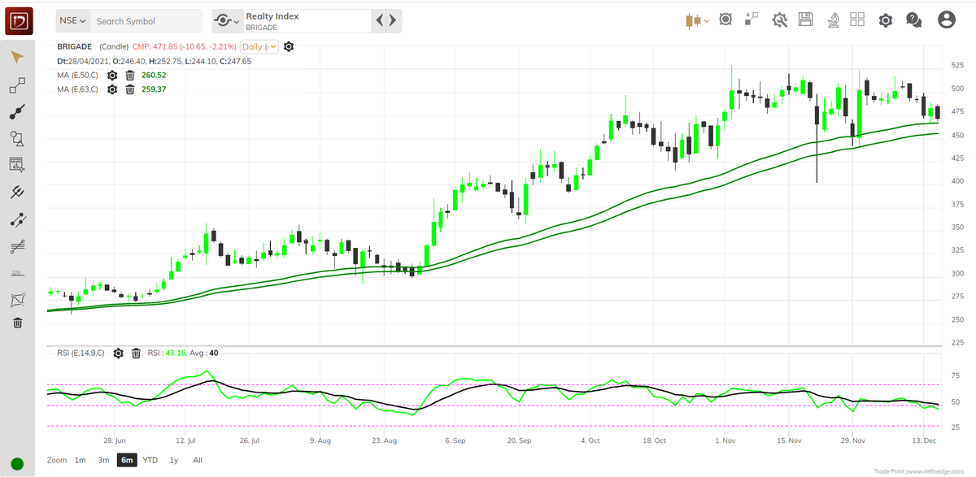Select the text annotation tool
Viewport: 976px width, 477px height.
(x=16, y=166)
